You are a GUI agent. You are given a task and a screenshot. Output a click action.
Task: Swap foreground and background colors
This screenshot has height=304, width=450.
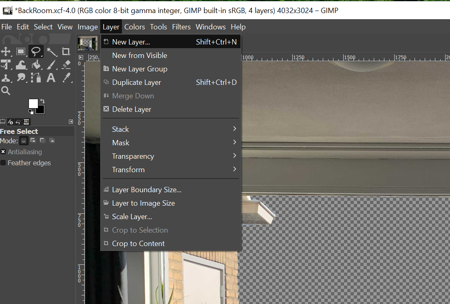pos(42,100)
